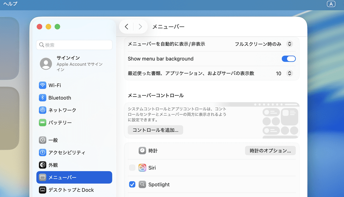Click the 外観 appearance icon
Screen dimensions: 344x197
[x=42, y=165]
